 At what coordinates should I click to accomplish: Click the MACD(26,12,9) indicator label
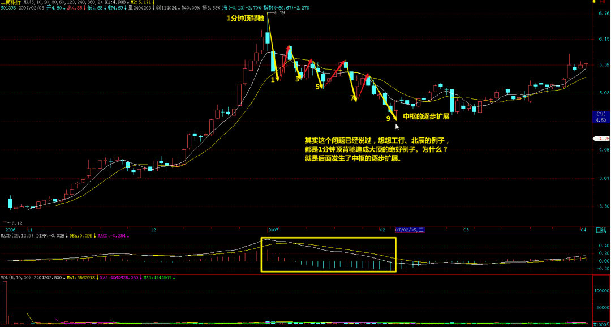tap(17, 236)
